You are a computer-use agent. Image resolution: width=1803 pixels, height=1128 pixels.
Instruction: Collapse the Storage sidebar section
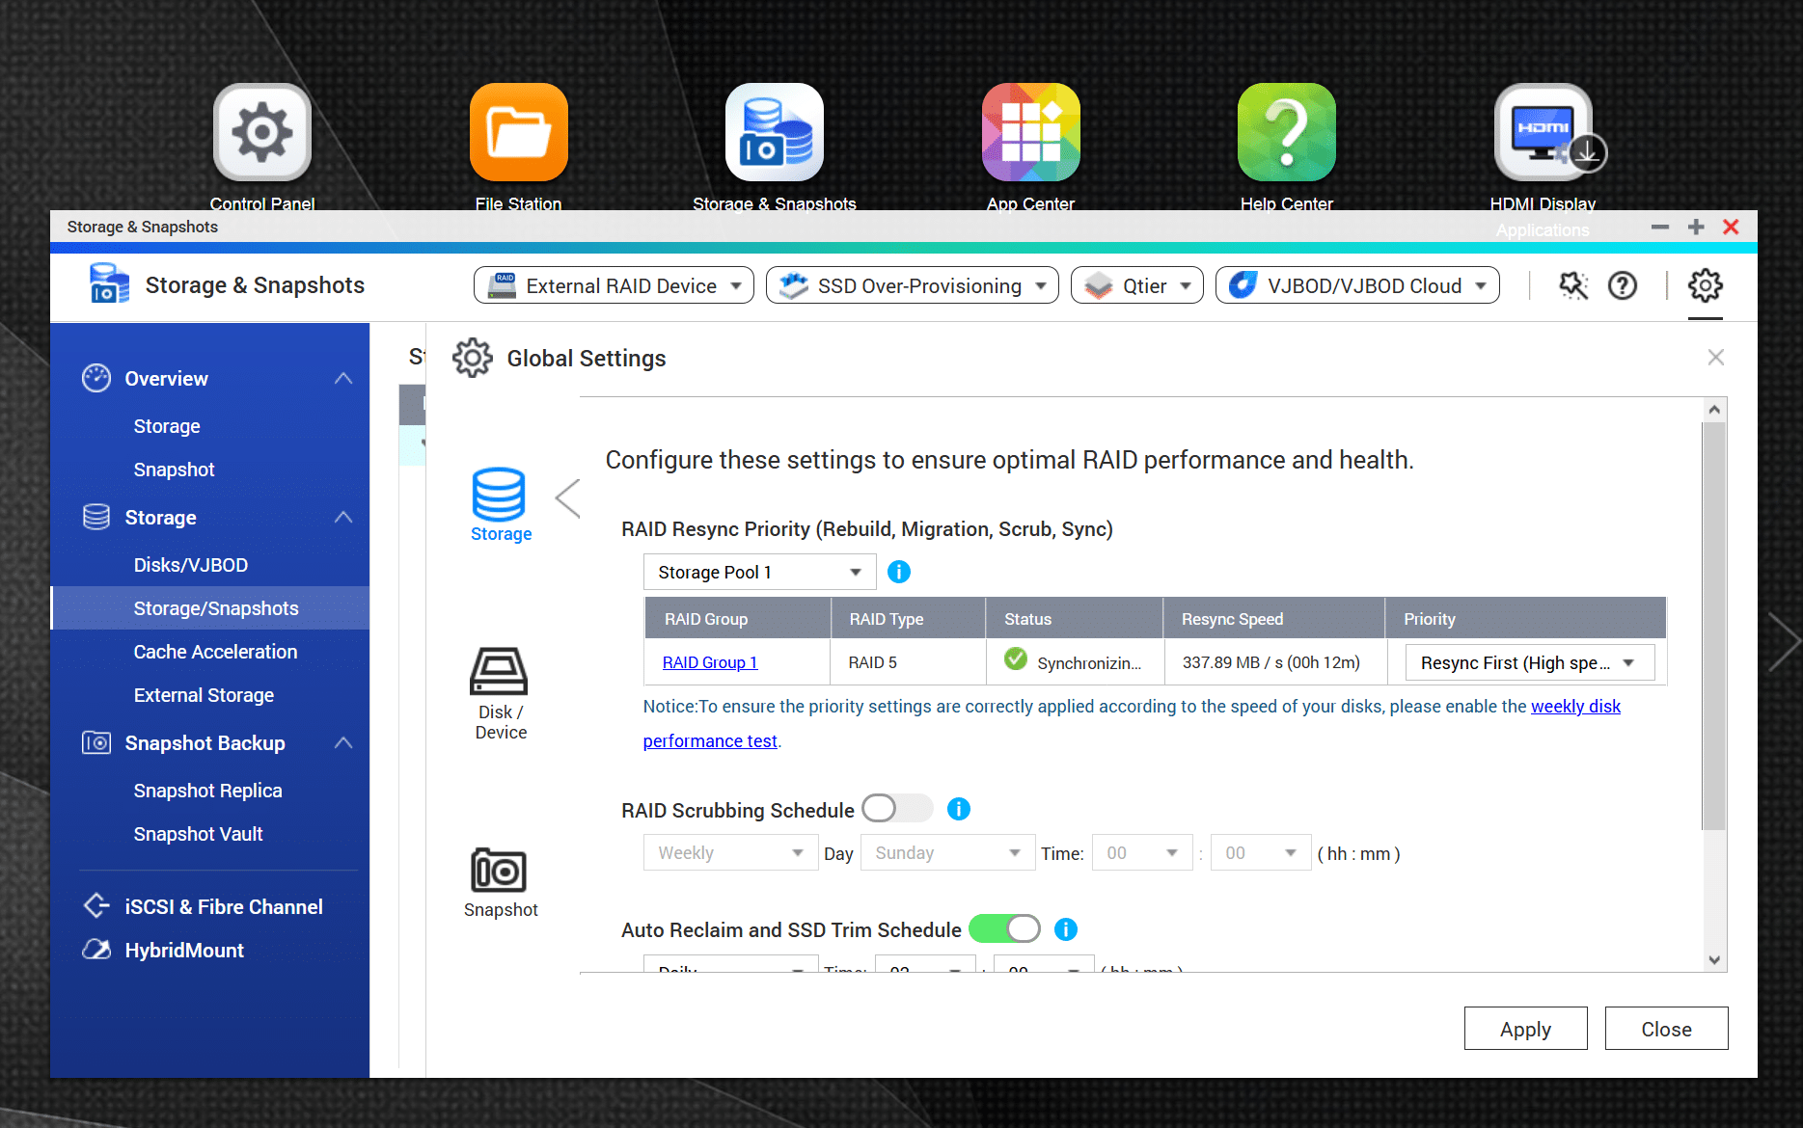[343, 518]
